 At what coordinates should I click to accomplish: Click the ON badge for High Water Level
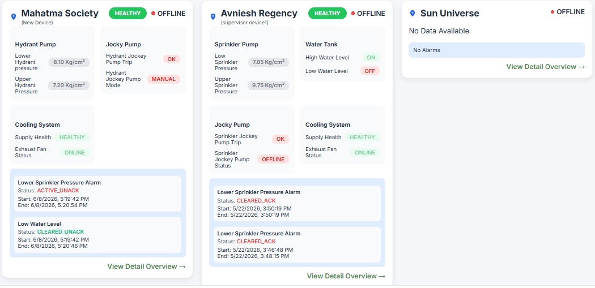[x=371, y=58]
